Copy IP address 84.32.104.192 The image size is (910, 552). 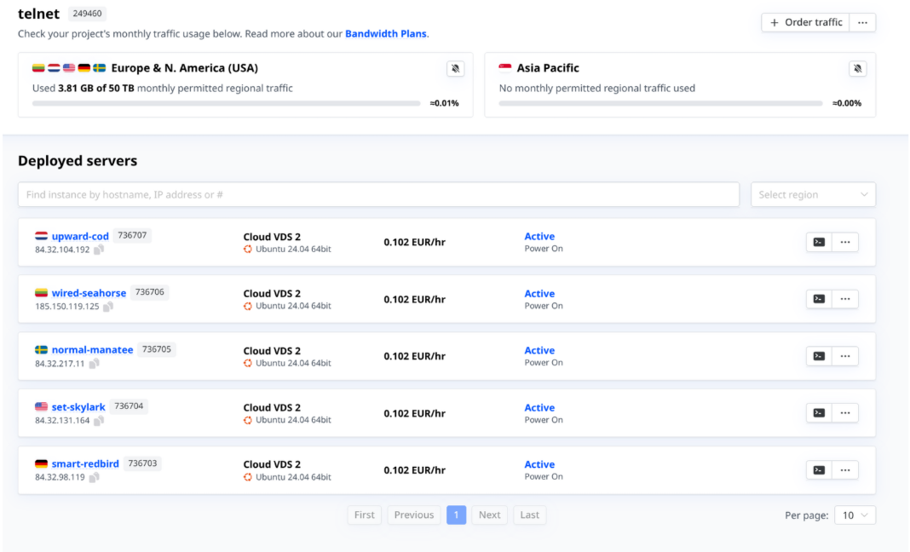point(99,250)
